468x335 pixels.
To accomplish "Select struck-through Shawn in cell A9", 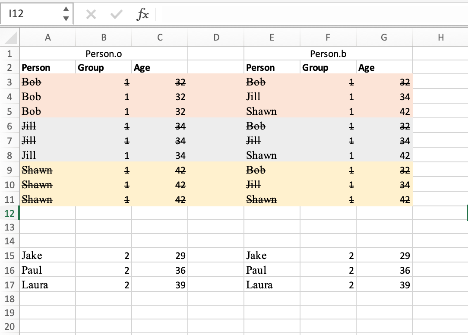I will 47,170.
